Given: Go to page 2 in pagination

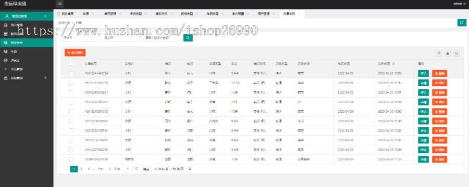Looking at the screenshot, I should pos(81,169).
